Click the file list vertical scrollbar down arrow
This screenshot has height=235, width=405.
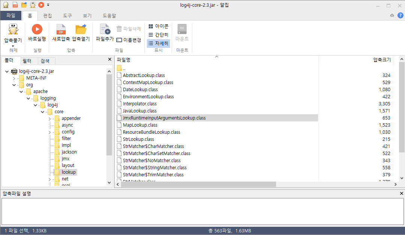coord(402,178)
